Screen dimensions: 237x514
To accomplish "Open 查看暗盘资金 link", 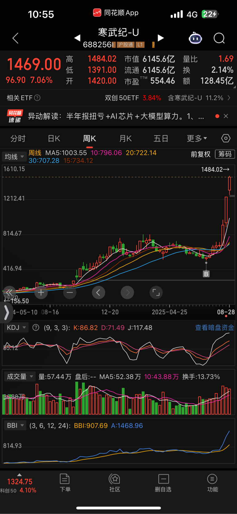I will click(x=214, y=328).
